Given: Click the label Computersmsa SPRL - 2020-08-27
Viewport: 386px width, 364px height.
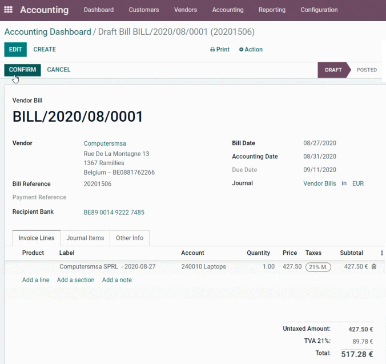Looking at the screenshot, I should pyautogui.click(x=107, y=266).
